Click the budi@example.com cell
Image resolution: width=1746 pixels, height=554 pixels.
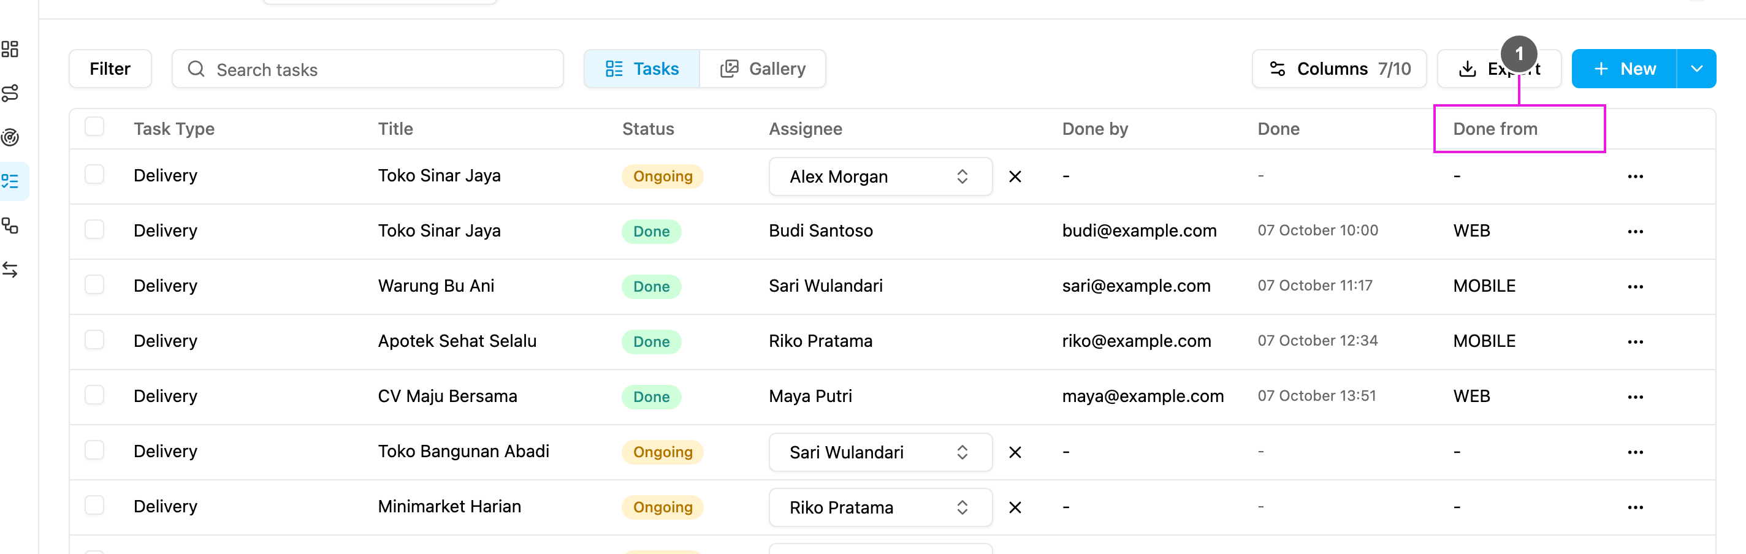point(1138,231)
